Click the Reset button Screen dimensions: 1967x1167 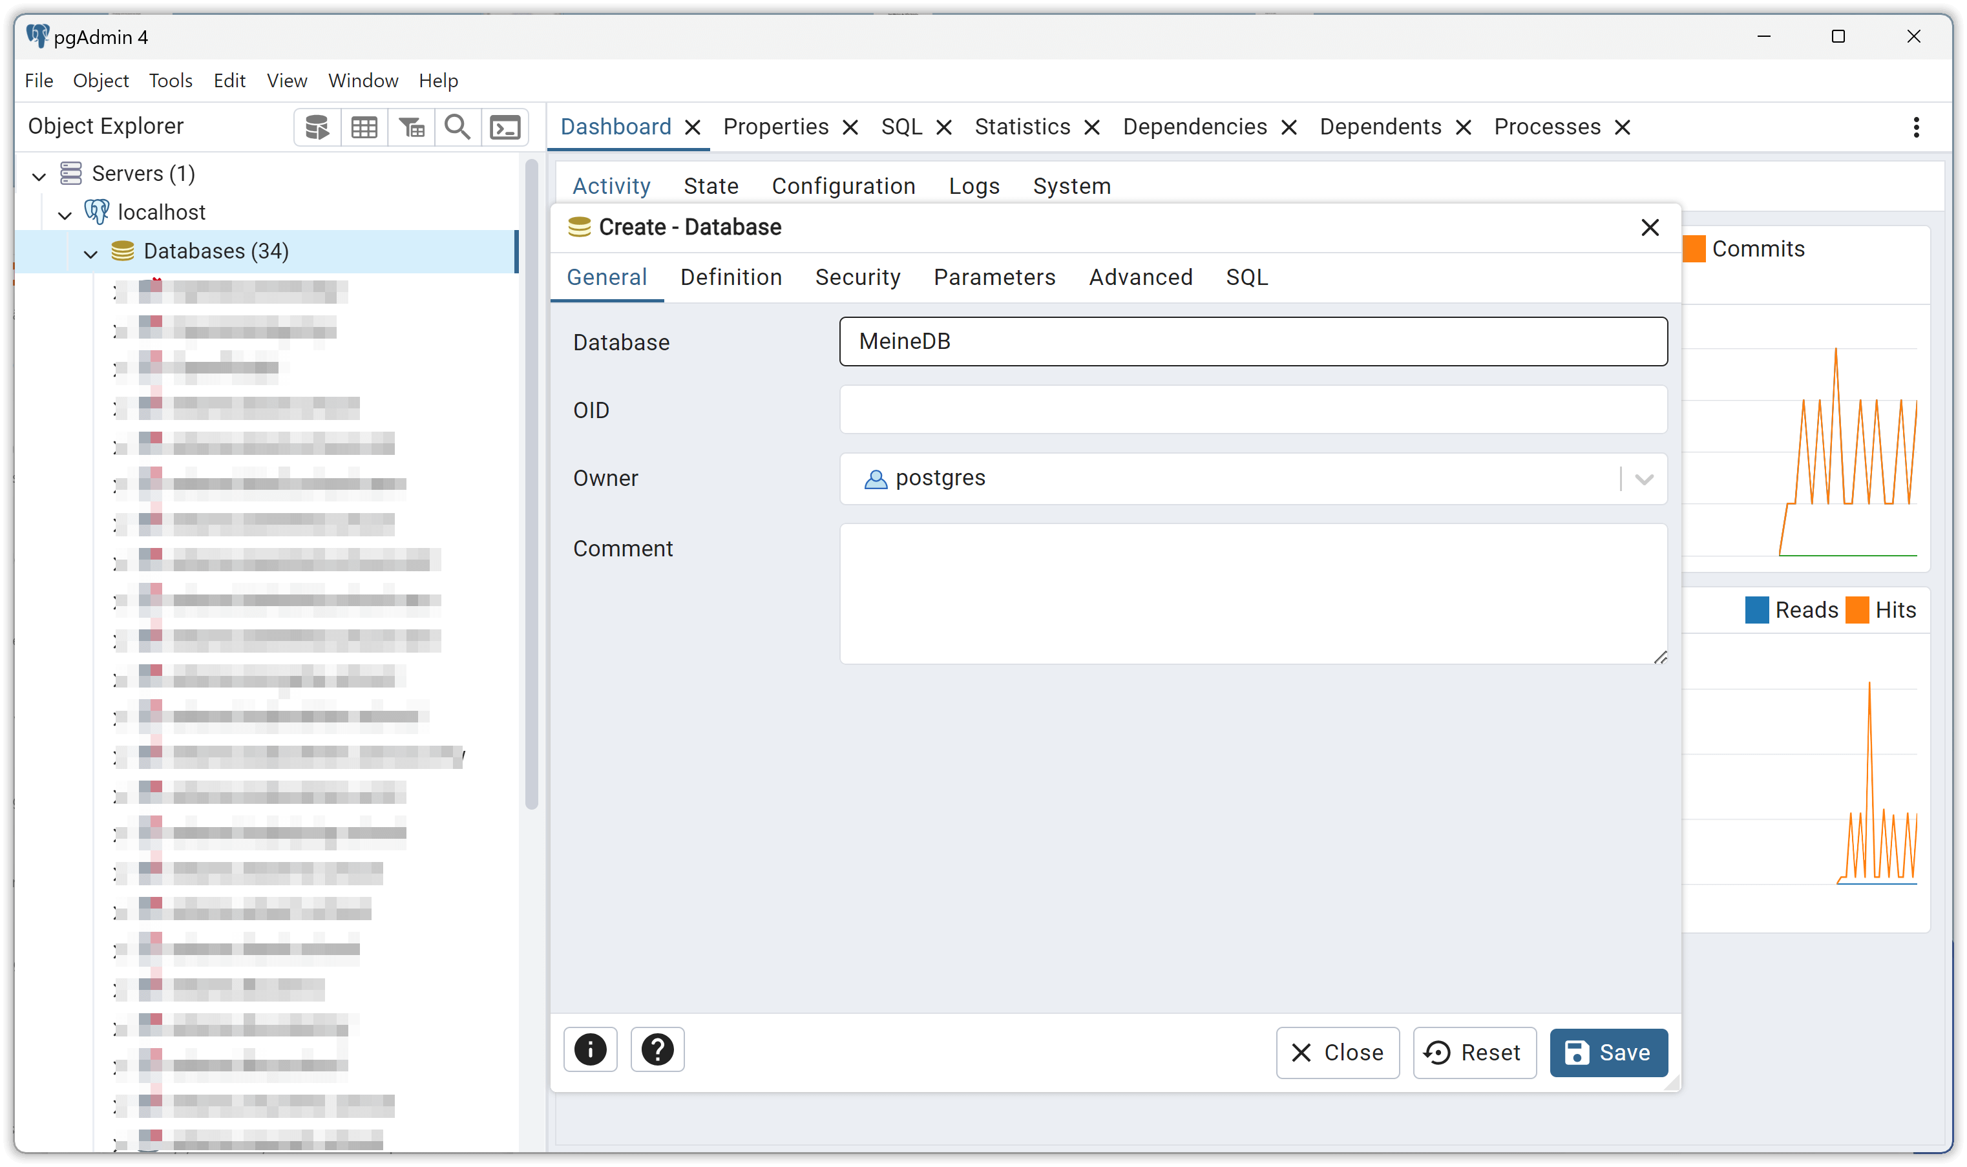click(x=1474, y=1053)
